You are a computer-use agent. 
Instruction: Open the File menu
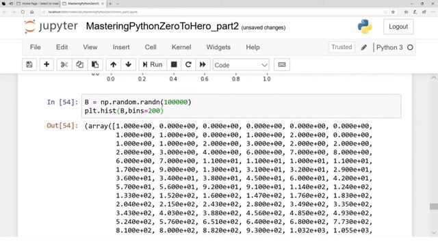pos(35,47)
